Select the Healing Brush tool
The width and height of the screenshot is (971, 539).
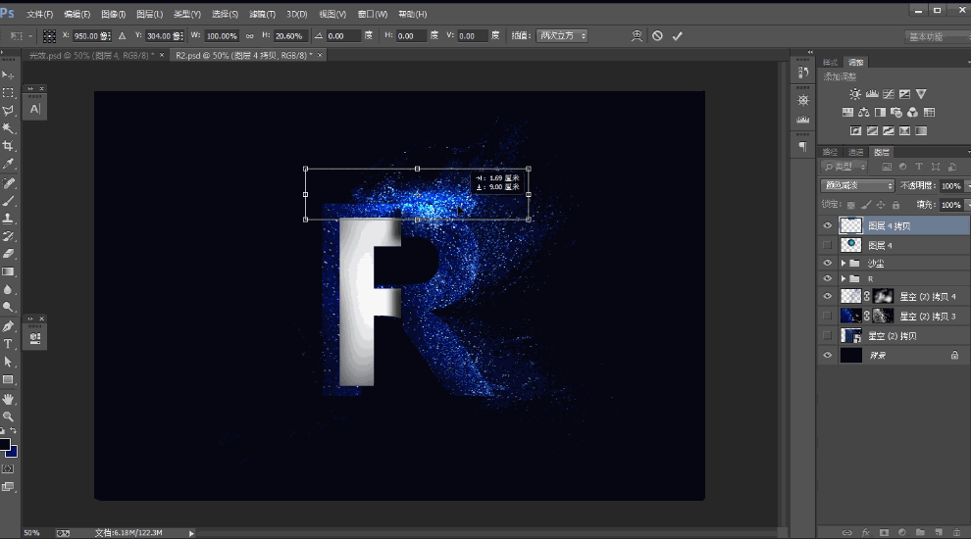click(8, 183)
